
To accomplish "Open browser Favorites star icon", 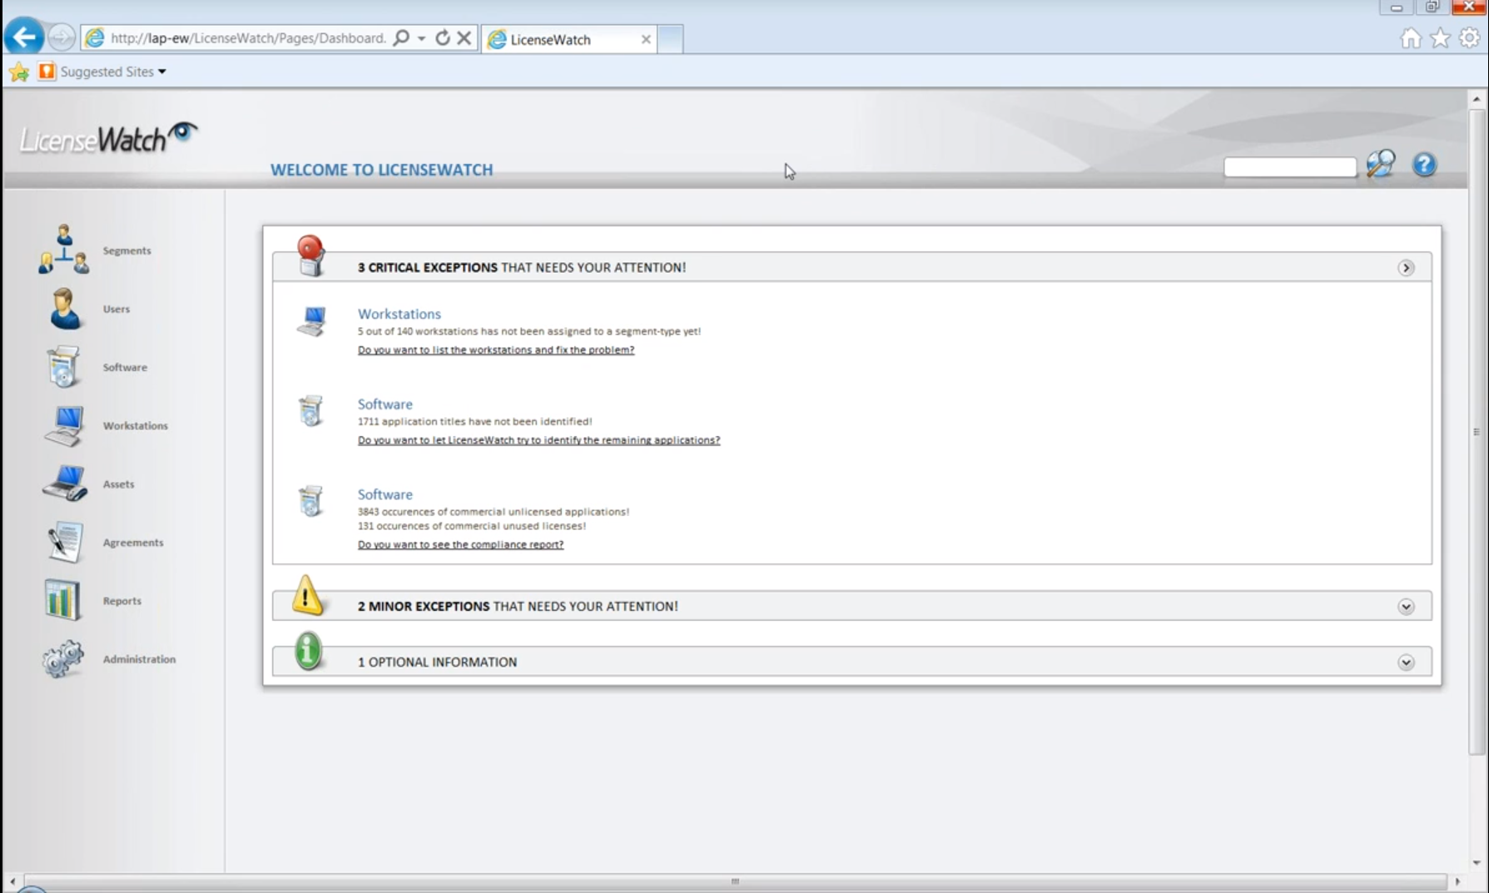I will tap(1440, 38).
